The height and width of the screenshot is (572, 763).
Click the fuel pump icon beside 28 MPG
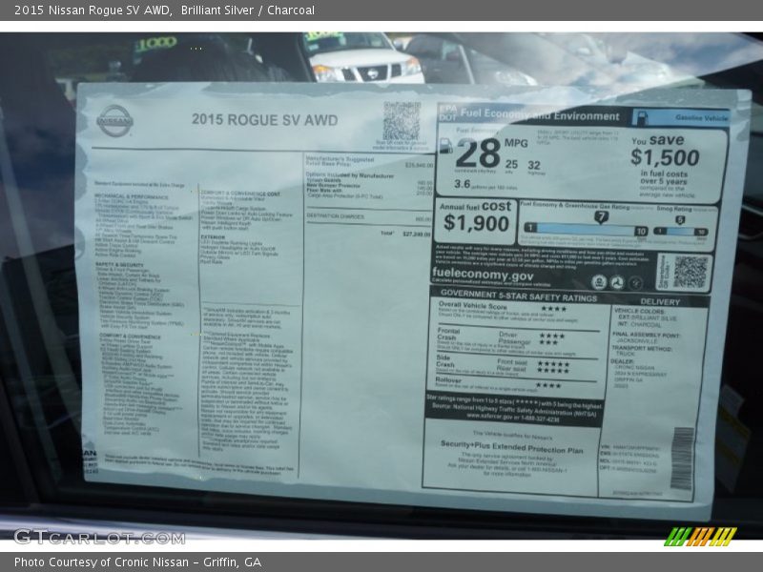point(445,146)
